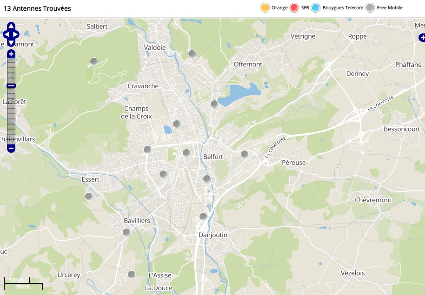The width and height of the screenshot is (425, 295).
Task: Select antenna marker southwest of Essert
Action: tap(89, 197)
